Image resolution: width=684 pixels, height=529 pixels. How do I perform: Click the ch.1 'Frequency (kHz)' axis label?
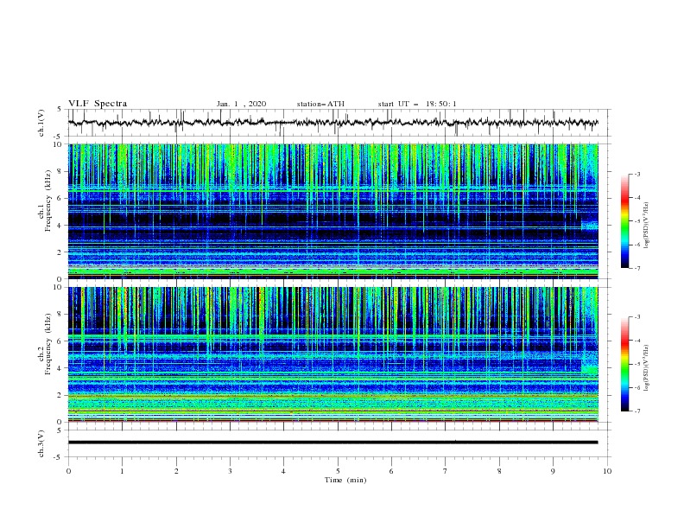click(x=48, y=201)
